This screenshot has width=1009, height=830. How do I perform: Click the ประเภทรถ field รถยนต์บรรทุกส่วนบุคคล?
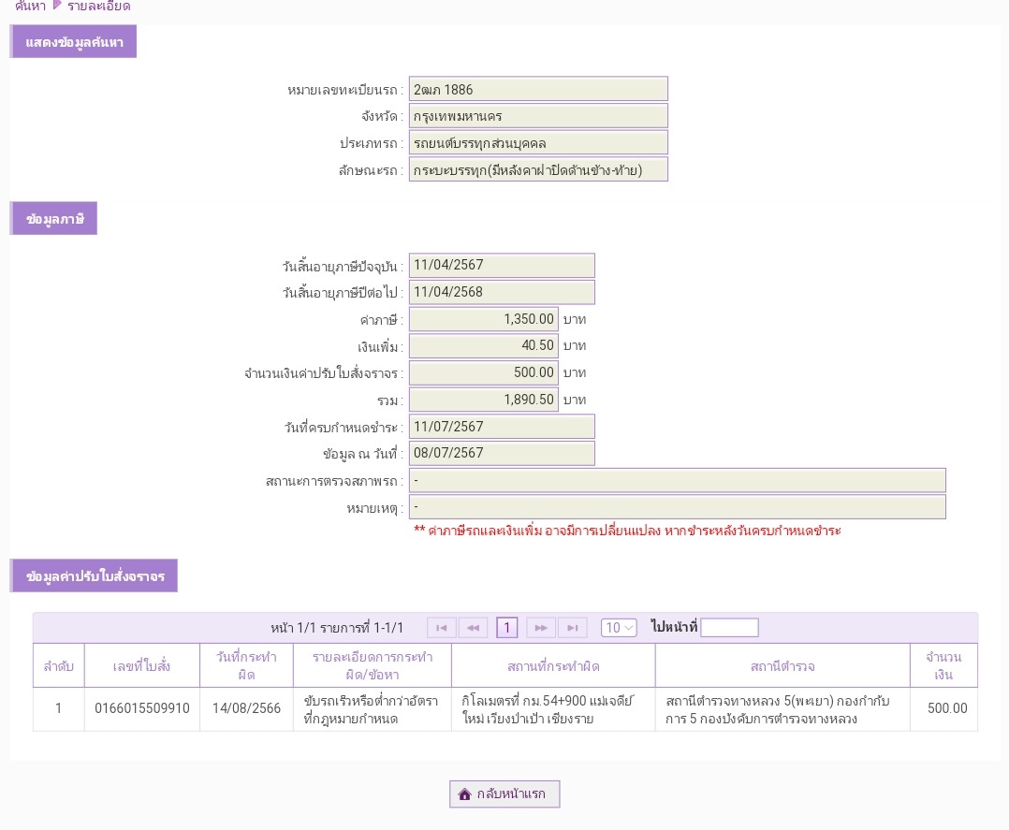[x=538, y=143]
